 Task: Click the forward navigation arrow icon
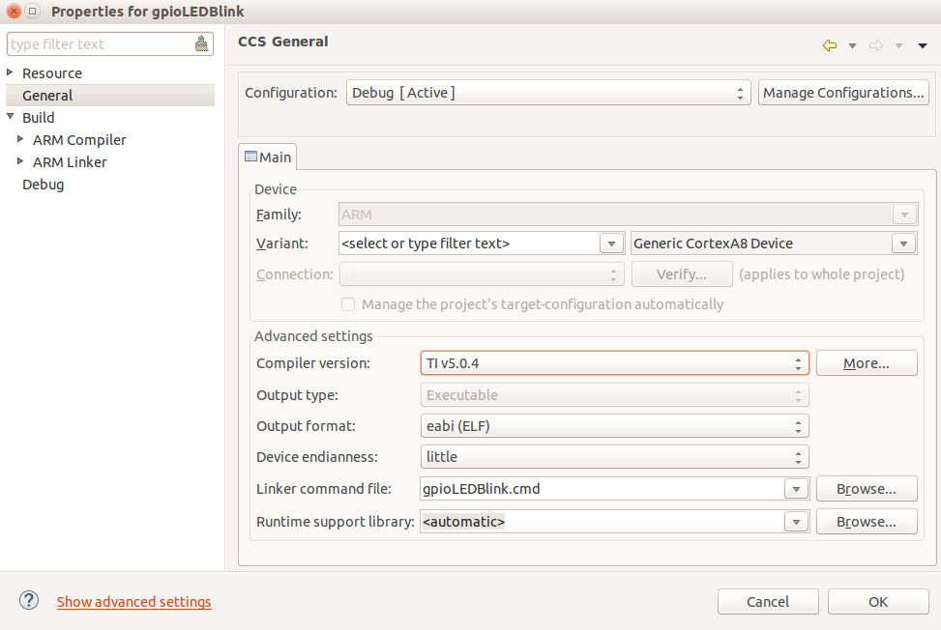pos(876,45)
